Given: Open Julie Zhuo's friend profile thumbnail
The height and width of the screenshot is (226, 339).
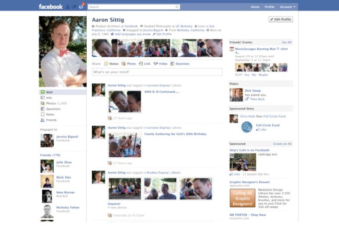Looking at the screenshot, I should 47,166.
